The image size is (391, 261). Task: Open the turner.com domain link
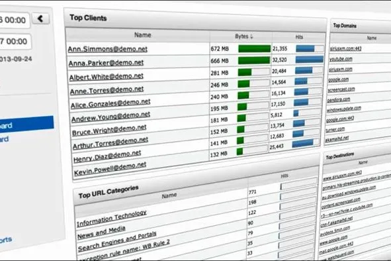335,130
